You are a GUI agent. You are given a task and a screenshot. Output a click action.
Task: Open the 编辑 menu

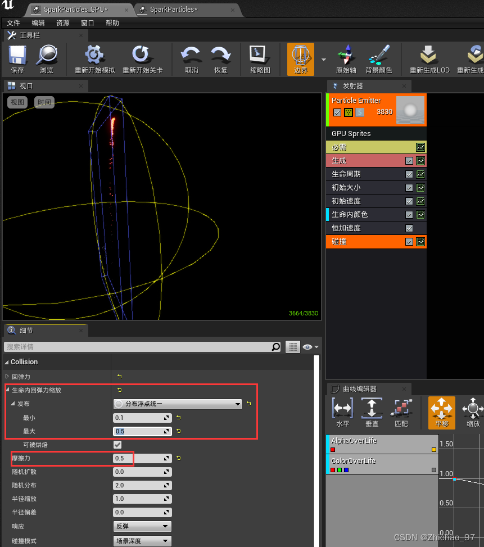pos(38,23)
